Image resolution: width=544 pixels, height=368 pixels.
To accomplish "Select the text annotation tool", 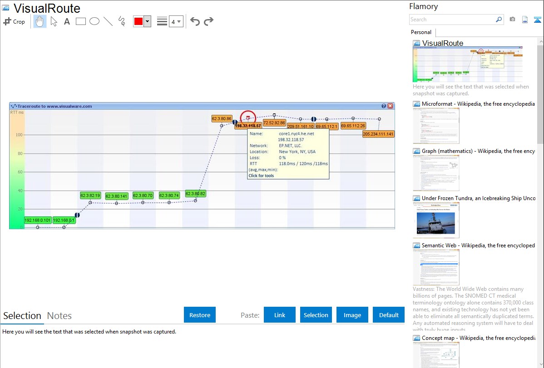I will (67, 21).
